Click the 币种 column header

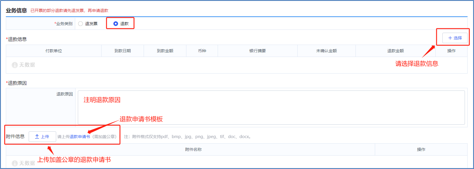click(202, 51)
